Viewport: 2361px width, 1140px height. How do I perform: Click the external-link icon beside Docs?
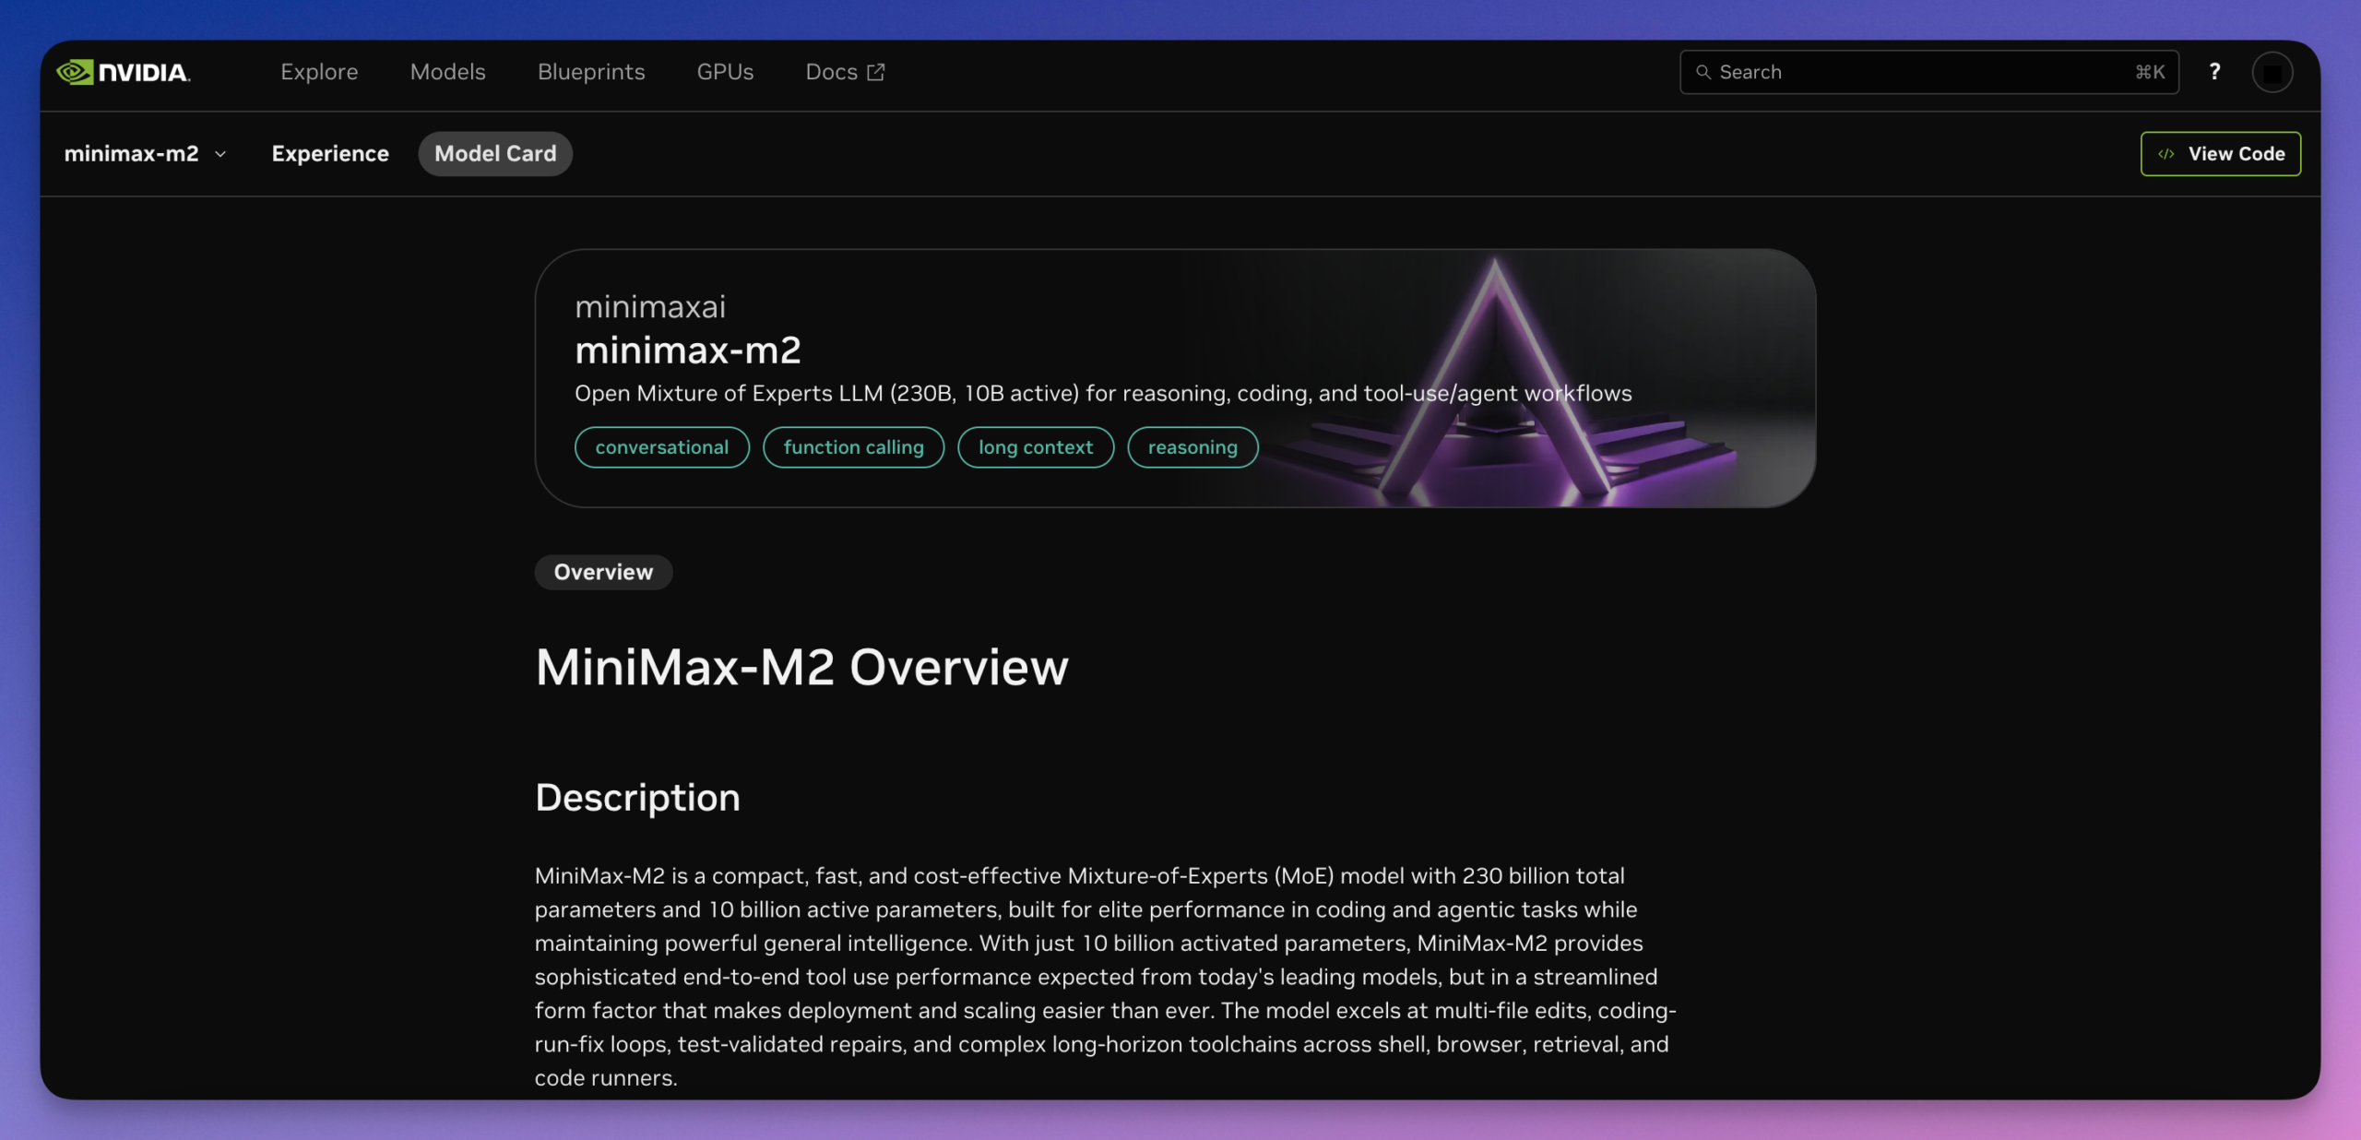click(874, 71)
